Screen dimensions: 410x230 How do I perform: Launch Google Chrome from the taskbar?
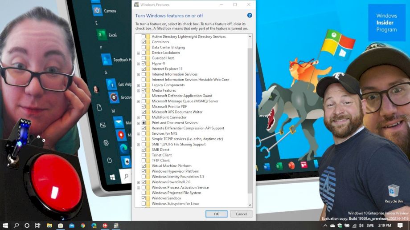point(83,225)
